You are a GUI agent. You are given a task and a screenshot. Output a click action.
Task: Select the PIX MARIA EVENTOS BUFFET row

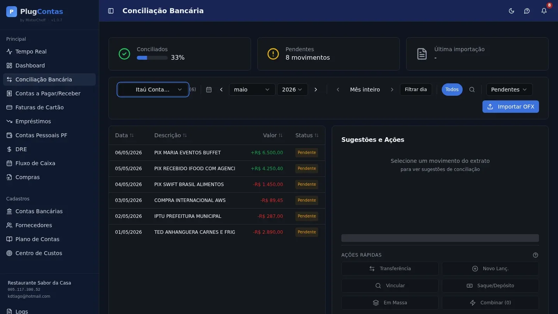217,153
